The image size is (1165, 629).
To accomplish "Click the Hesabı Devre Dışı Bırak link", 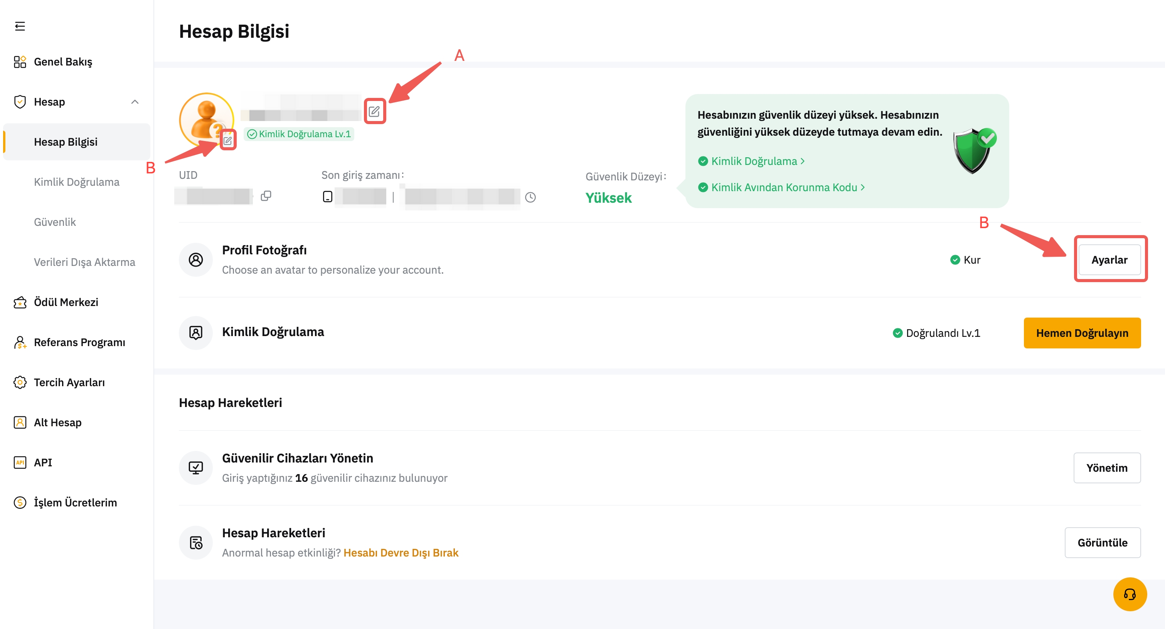I will pyautogui.click(x=401, y=553).
